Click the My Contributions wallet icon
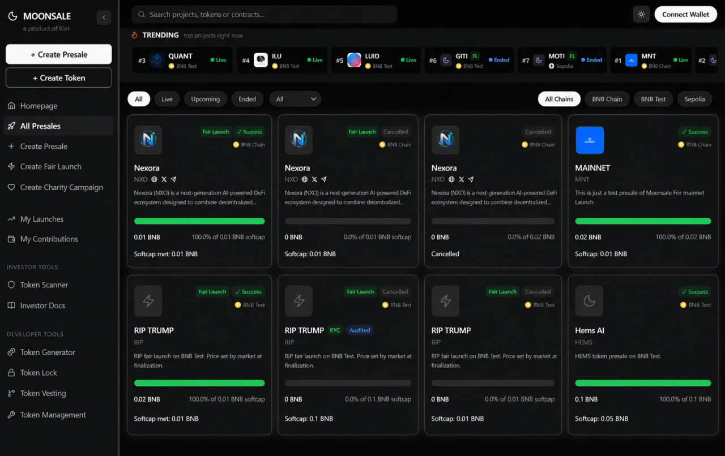725x456 pixels. click(11, 239)
